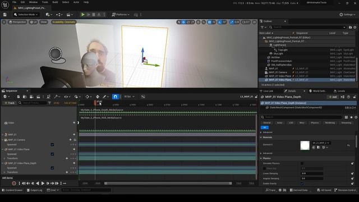Toggle the Simulate Physics checkbox
This screenshot has height=202, width=359.
pos(302,163)
